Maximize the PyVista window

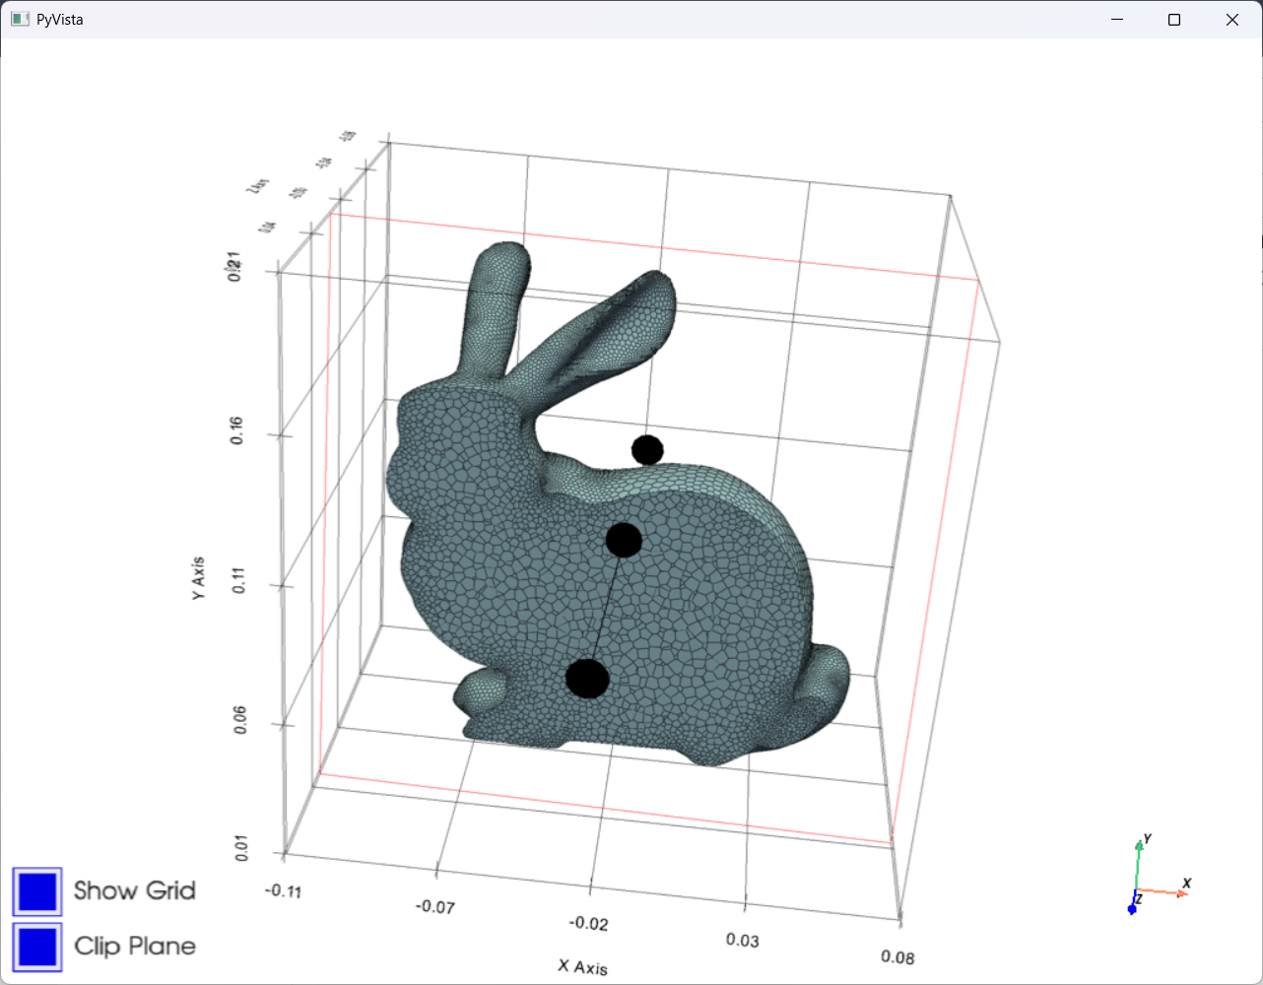point(1174,20)
